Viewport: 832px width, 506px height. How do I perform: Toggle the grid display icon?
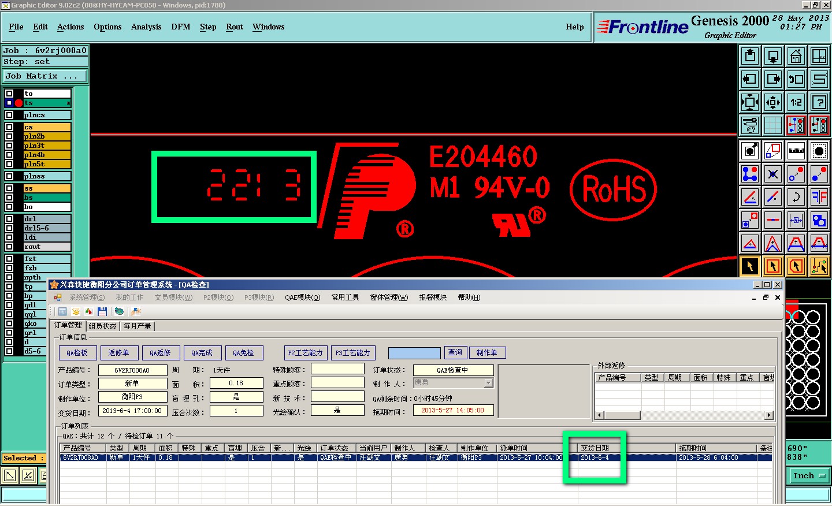[773, 125]
